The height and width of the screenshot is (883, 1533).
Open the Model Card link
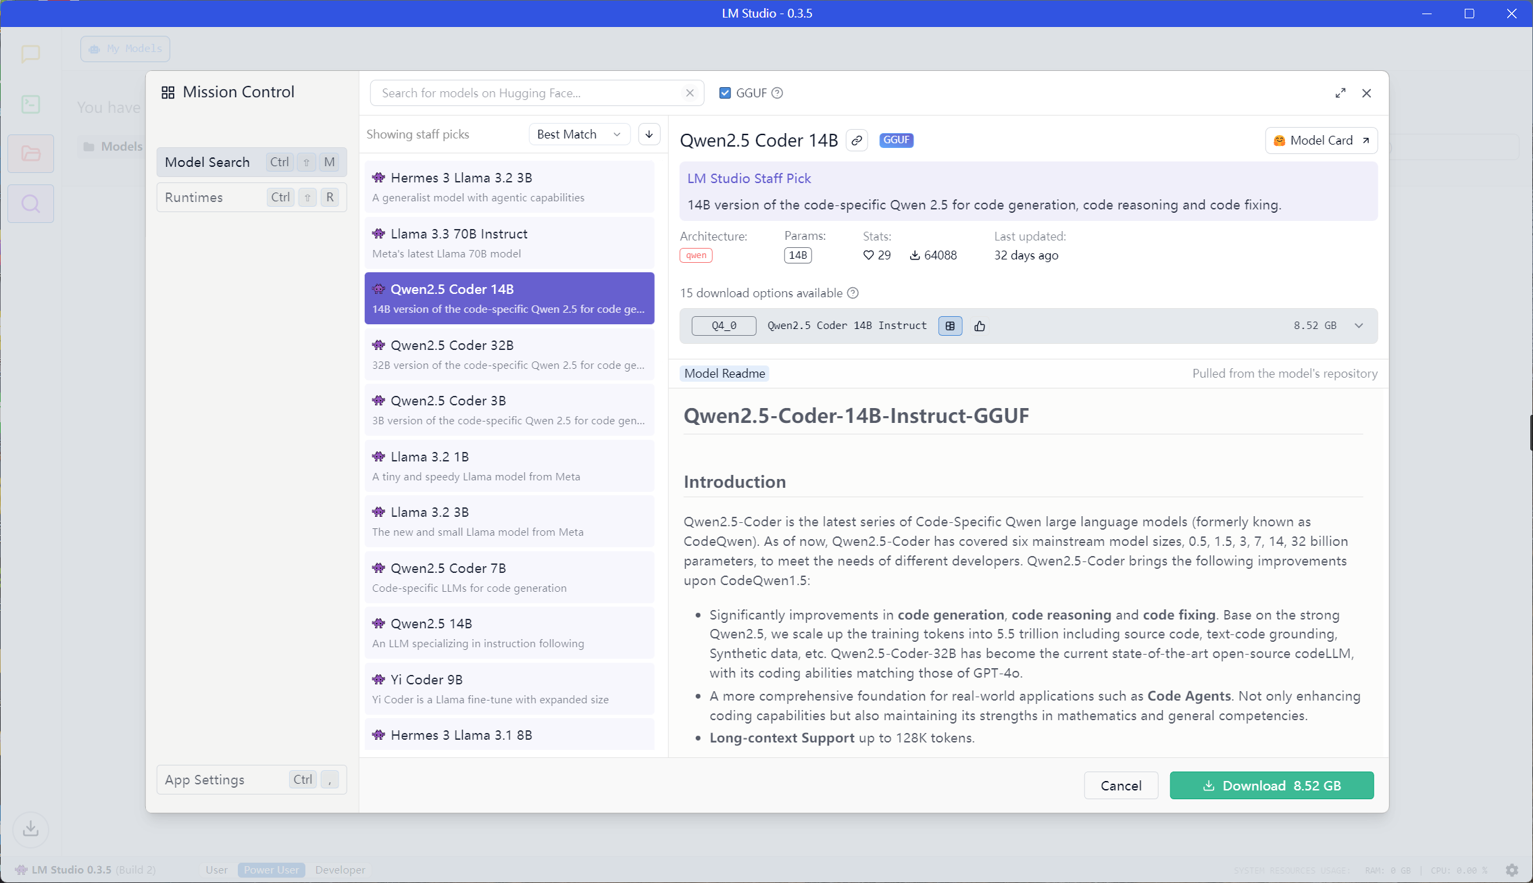pyautogui.click(x=1321, y=141)
